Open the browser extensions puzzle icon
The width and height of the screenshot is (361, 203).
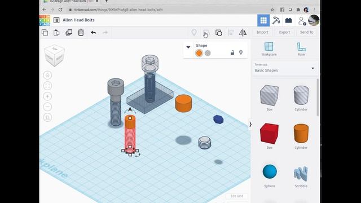(298, 10)
